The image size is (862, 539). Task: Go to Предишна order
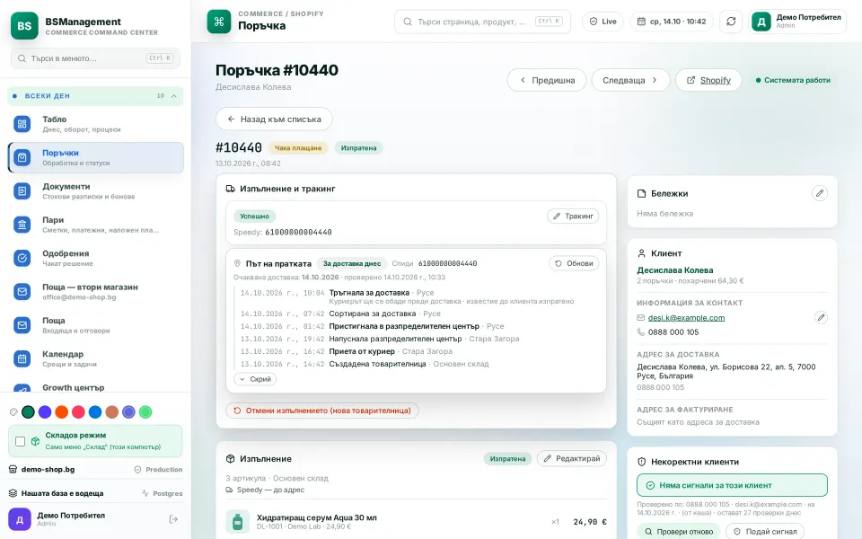coord(547,80)
